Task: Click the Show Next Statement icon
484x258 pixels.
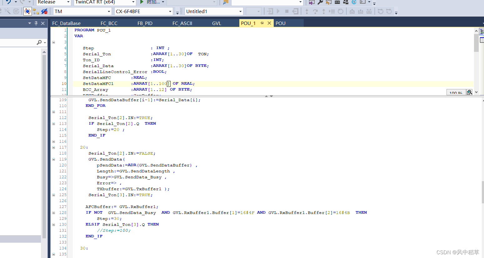Action: (x=332, y=12)
